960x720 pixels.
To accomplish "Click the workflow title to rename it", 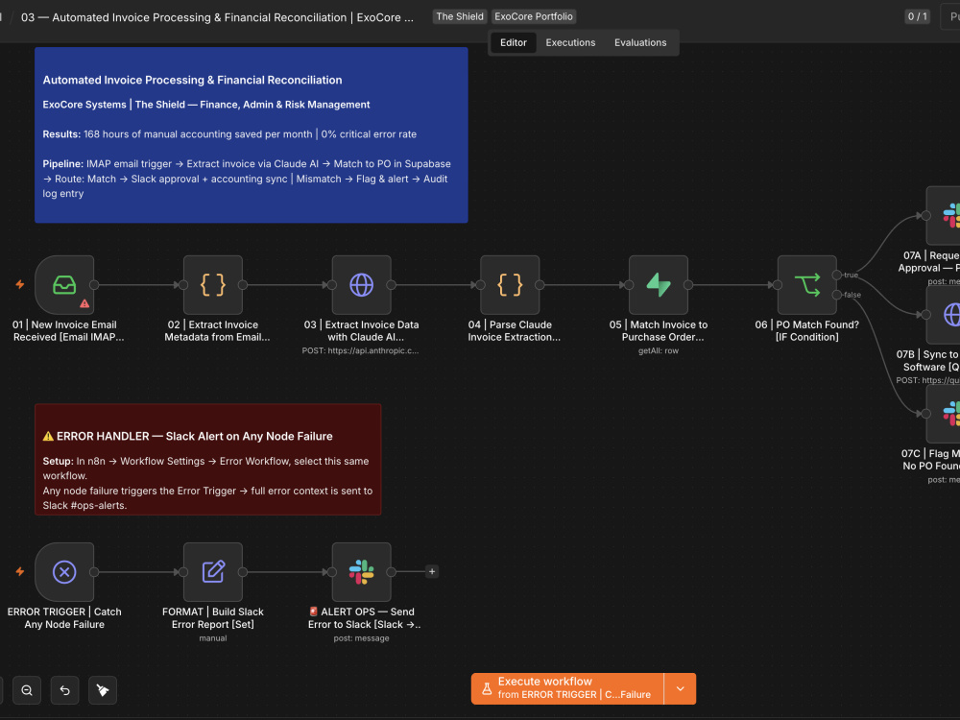I will (217, 17).
